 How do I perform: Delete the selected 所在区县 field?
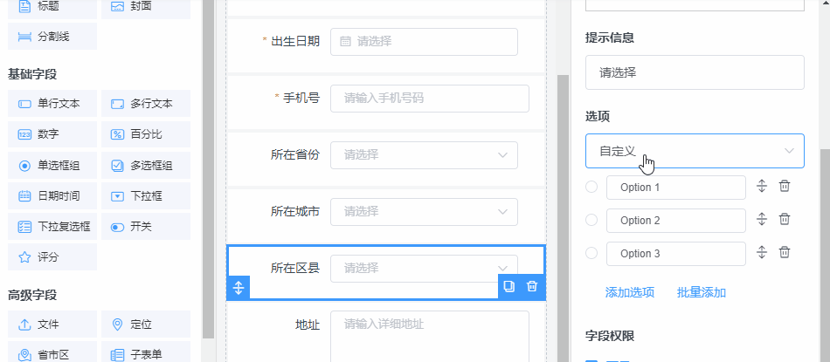(x=532, y=286)
